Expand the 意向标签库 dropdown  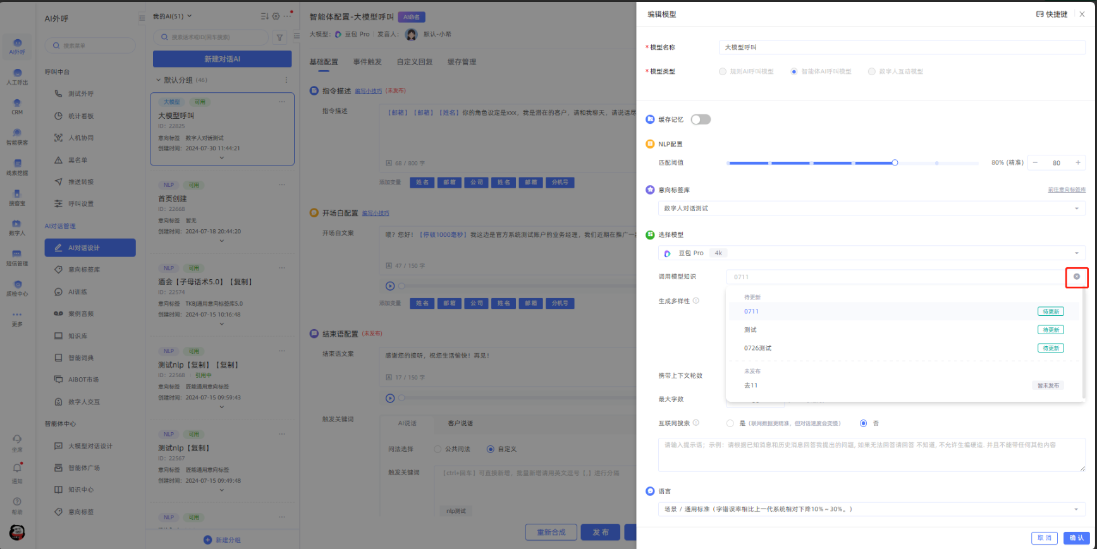click(x=871, y=208)
